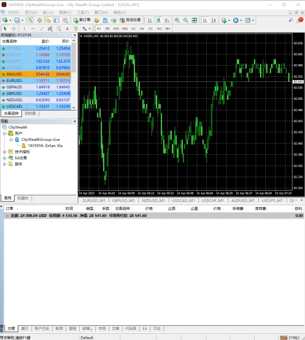This screenshot has width=305, height=340.
Task: Zoom in on the chart with magnifier
Action: 177,20
